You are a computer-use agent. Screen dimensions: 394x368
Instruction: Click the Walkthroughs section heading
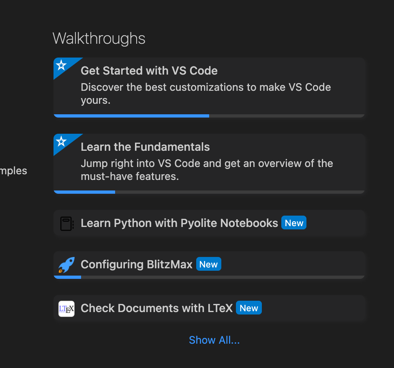click(99, 39)
